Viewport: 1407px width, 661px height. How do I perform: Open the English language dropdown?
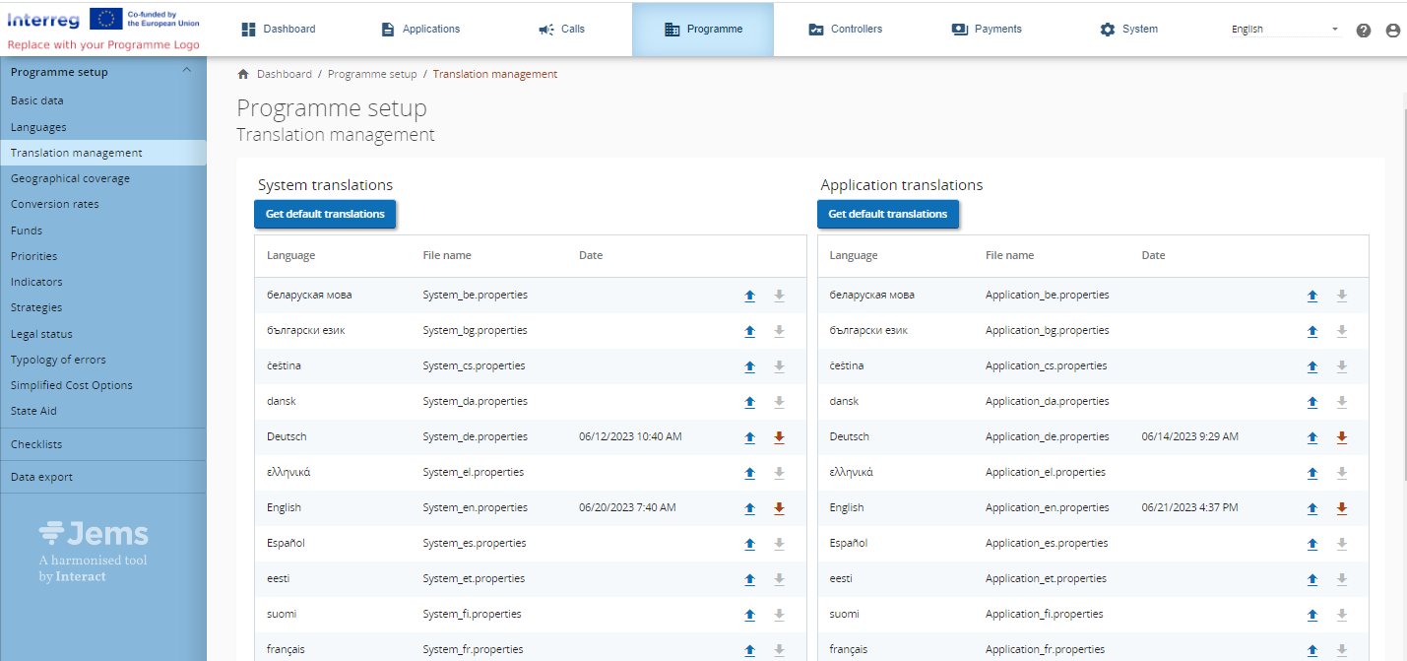(x=1285, y=30)
